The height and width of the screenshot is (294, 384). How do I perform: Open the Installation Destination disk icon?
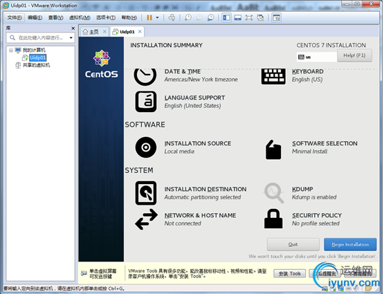(146, 193)
